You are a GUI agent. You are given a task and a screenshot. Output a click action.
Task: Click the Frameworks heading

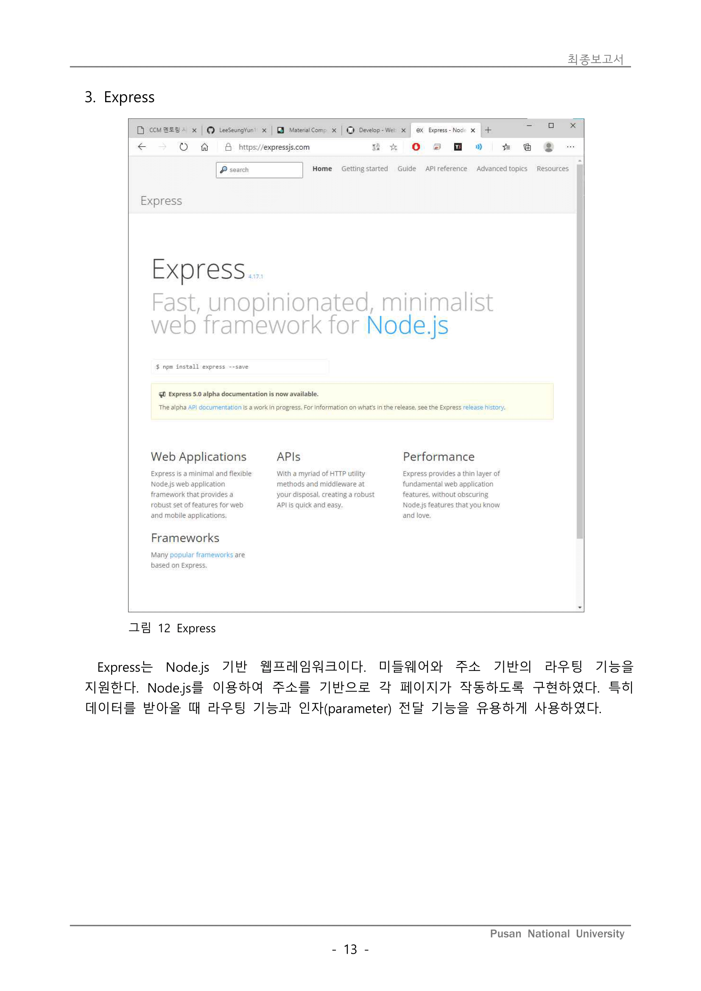[185, 538]
